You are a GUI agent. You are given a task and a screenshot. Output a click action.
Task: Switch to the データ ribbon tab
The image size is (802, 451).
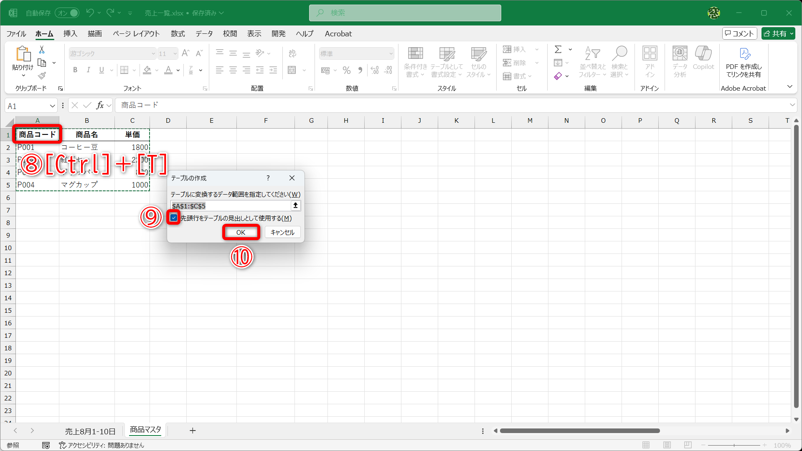203,34
